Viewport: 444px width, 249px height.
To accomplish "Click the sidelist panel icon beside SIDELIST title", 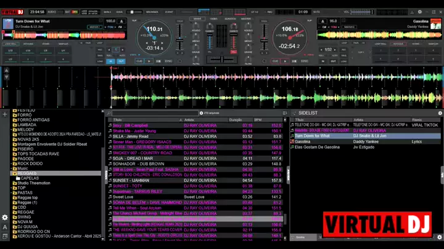I will pos(294,113).
